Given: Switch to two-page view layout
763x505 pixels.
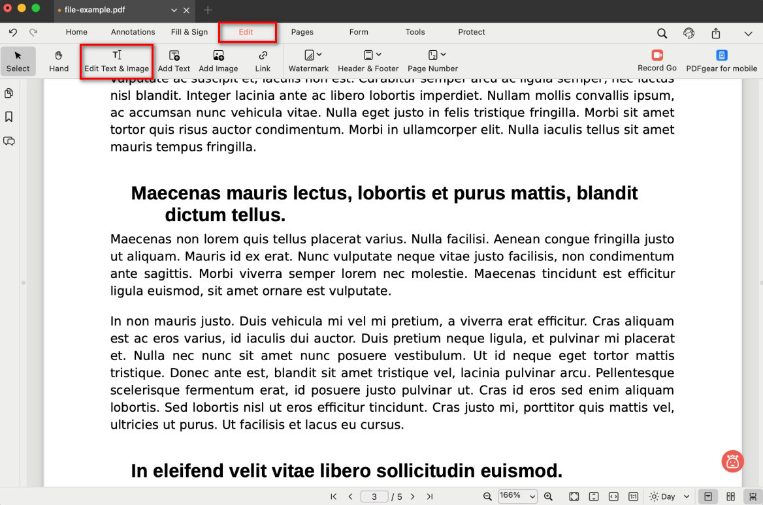Looking at the screenshot, I should pos(731,497).
